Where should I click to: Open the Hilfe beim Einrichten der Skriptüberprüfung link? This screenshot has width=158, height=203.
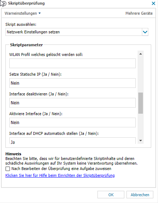pos(60,175)
